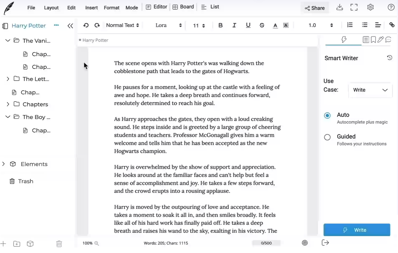Open the Mode menu

point(132,8)
